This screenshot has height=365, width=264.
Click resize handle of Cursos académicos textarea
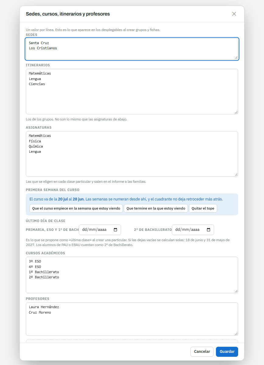(236, 291)
